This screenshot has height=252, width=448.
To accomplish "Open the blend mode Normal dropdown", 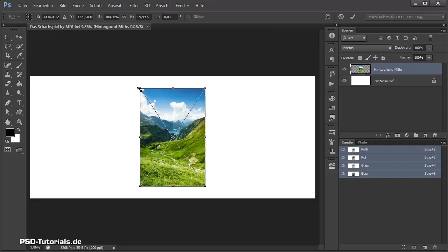I will coord(366,48).
